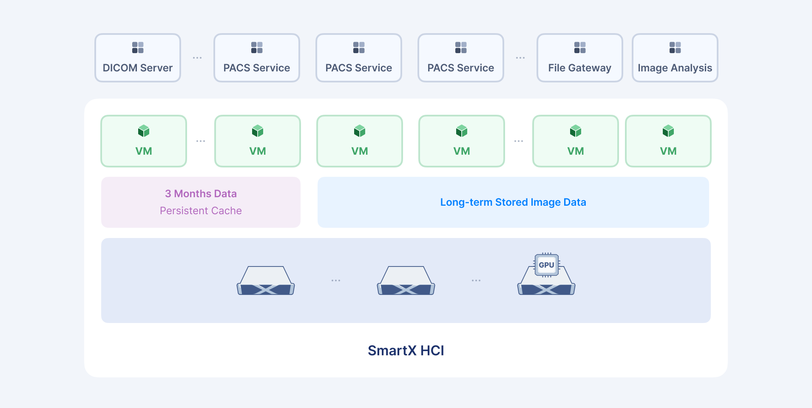Click the ellipsis between first two servers
This screenshot has height=408, width=812.
pyautogui.click(x=336, y=280)
